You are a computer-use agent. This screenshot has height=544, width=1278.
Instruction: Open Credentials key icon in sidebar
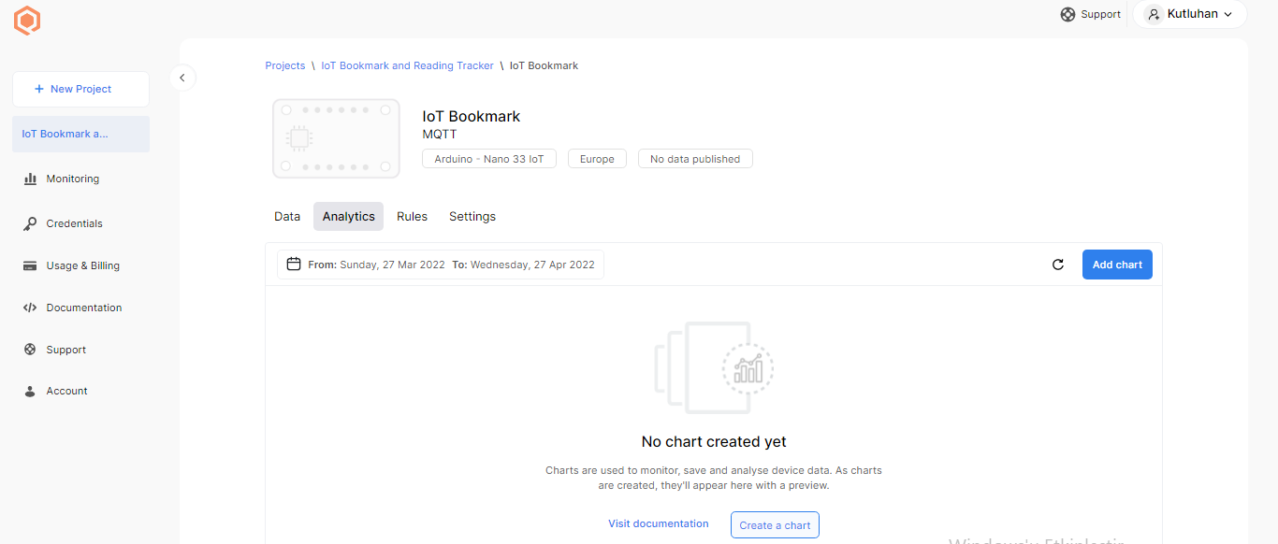pyautogui.click(x=30, y=223)
